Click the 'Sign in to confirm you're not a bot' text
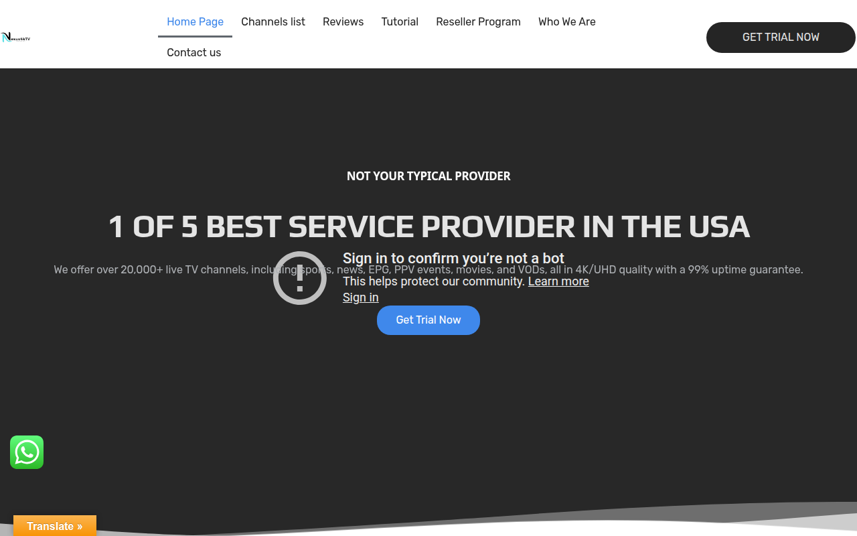Screen dimensions: 857x536 pos(453,259)
